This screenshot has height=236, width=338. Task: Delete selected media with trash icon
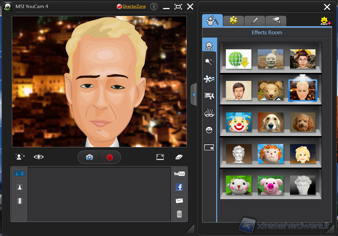[x=179, y=214]
